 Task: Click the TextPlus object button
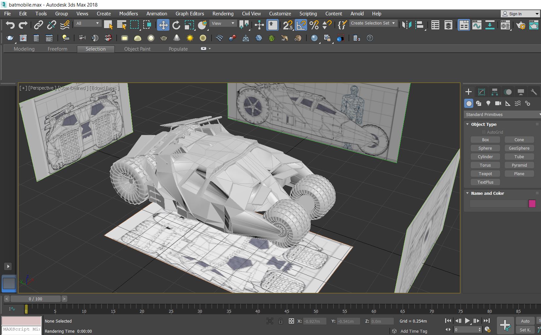click(485, 182)
